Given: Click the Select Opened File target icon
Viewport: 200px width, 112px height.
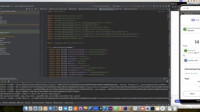Looking at the screenshot, I should pyautogui.click(x=27, y=9).
